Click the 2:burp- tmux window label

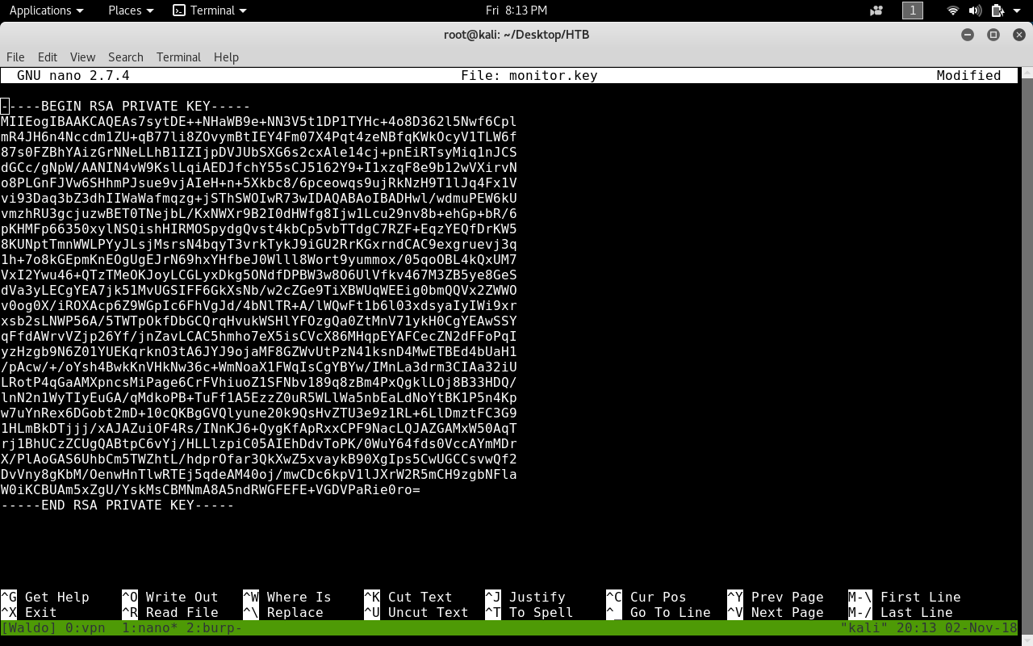pos(214,627)
